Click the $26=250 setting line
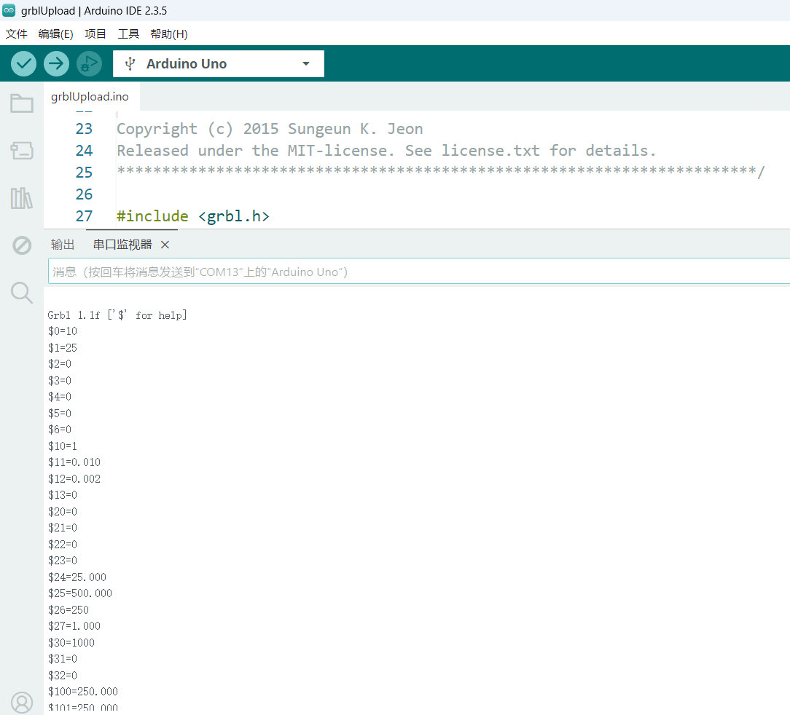Screen dimensions: 790x715 click(x=69, y=609)
